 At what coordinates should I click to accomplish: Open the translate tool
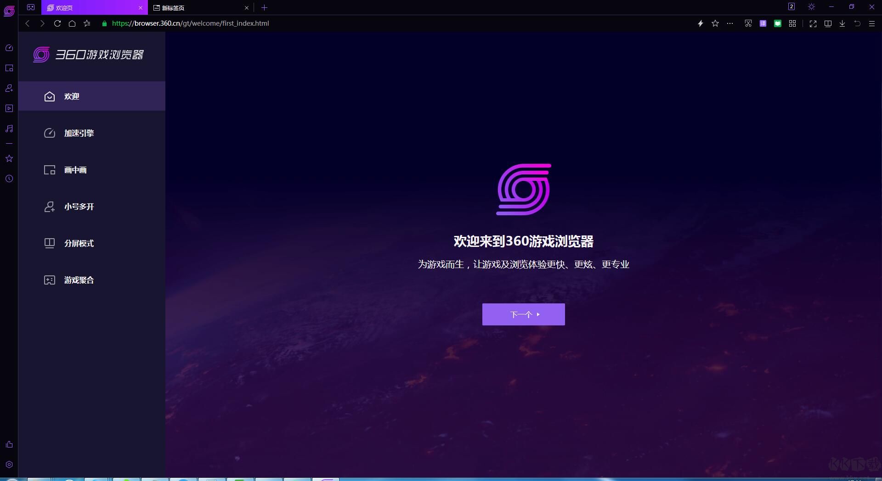tap(763, 23)
